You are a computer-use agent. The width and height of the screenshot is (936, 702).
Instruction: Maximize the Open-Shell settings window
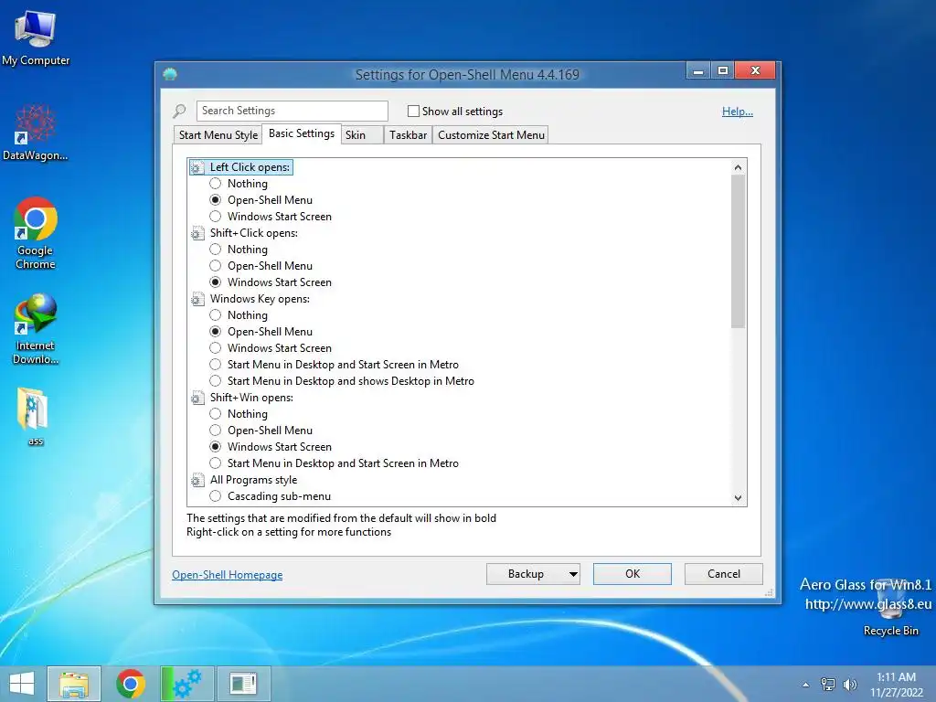723,70
